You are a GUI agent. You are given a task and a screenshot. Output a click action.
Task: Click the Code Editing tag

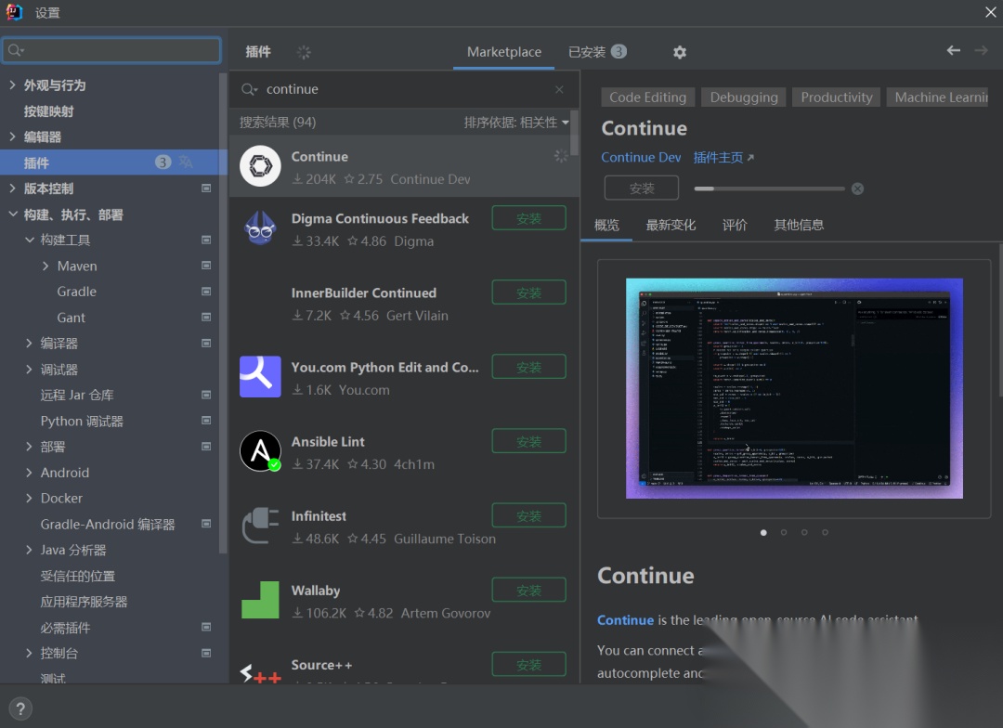[647, 97]
